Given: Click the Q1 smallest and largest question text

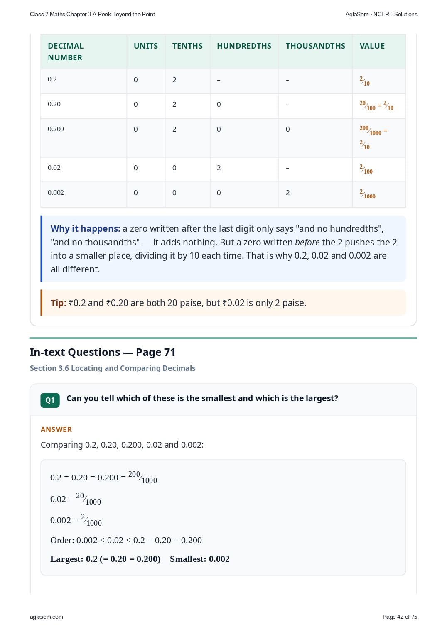Looking at the screenshot, I should click(x=202, y=398).
